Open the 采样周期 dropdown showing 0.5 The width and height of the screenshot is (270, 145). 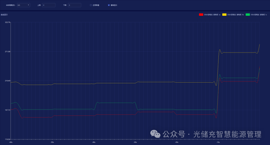click(x=23, y=5)
